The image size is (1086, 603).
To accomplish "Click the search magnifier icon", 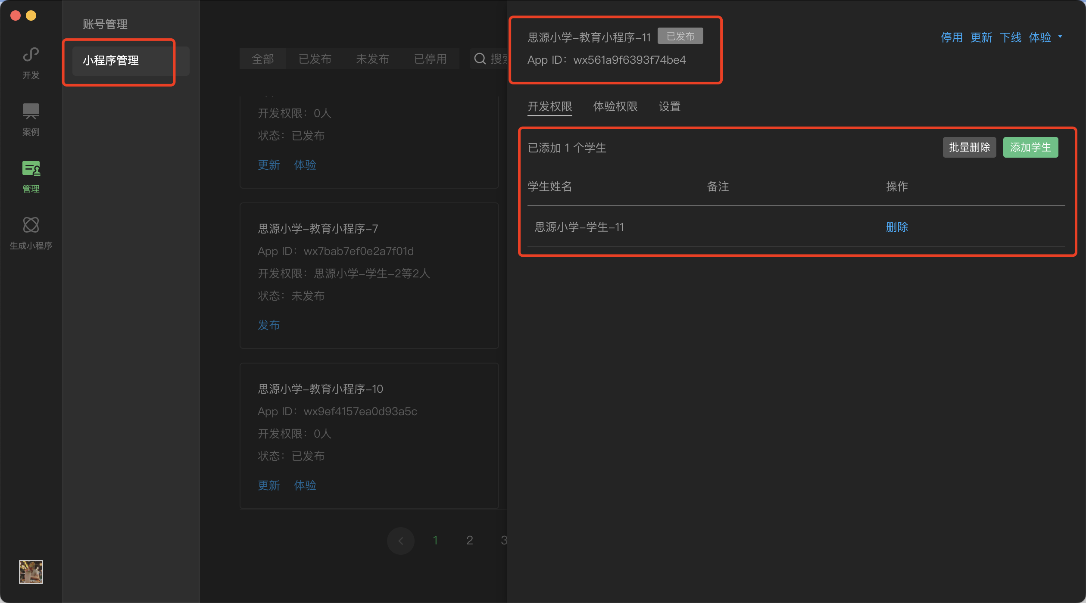I will tap(480, 59).
